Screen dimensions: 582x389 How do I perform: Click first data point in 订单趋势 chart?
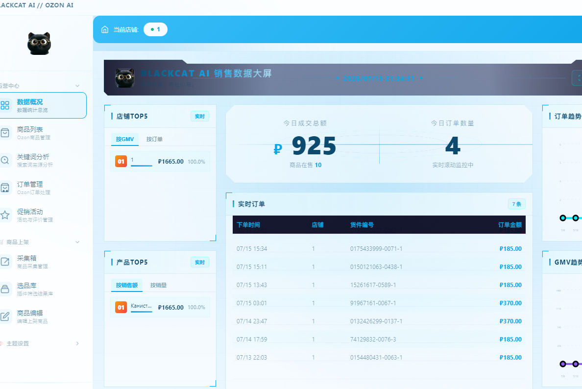(x=563, y=218)
